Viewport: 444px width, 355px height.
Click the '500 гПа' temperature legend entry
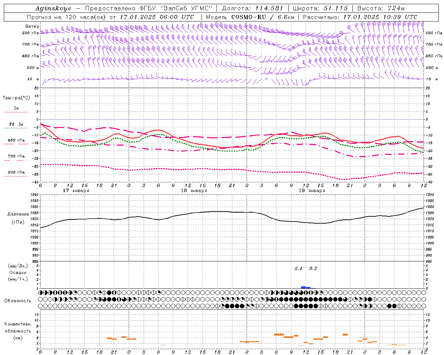click(16, 172)
